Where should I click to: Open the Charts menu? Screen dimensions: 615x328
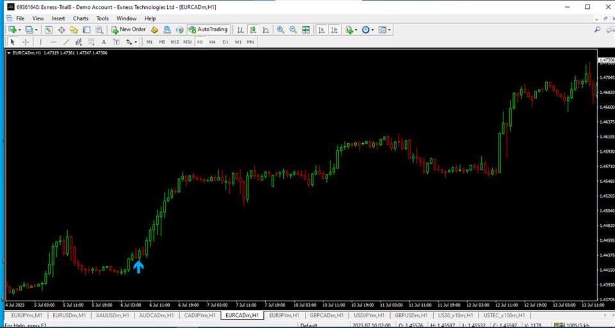(81, 19)
